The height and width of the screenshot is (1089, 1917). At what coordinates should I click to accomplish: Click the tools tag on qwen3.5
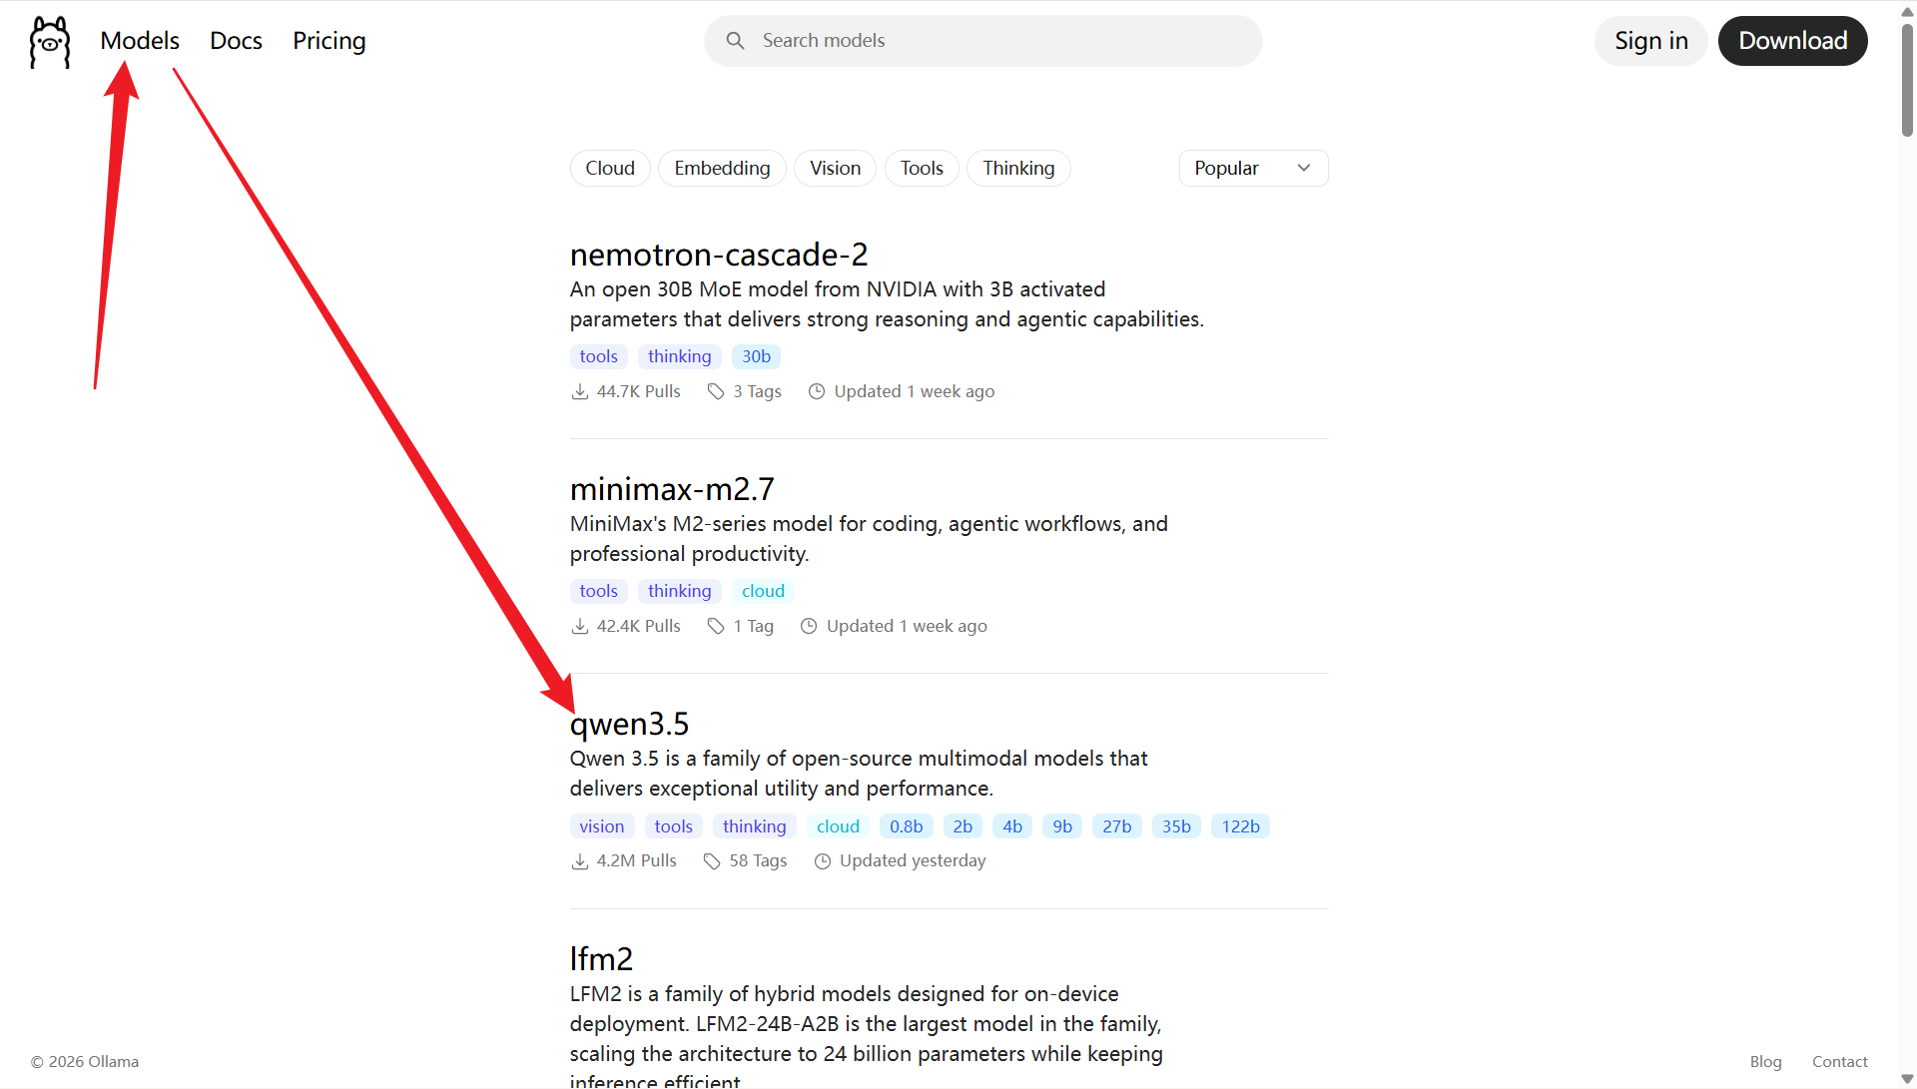pyautogui.click(x=674, y=826)
